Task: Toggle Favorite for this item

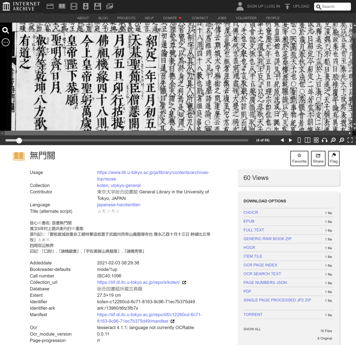Action: [x=299, y=158]
